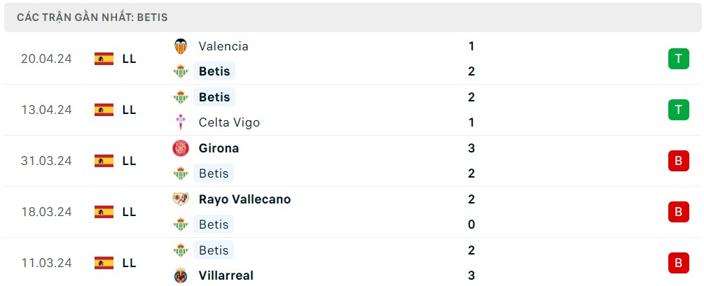This screenshot has height=286, width=704.
Task: Click green T badge for Celta Vigo match
Action: (x=678, y=110)
